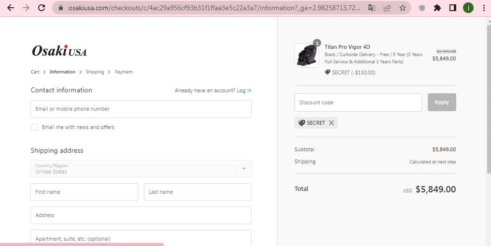Open the Chrome three-dot menu
Screen dimensions: 491x246
[x=484, y=8]
